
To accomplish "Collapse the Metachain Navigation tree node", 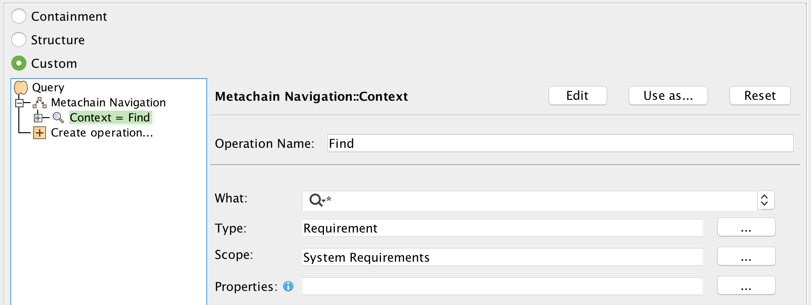I will point(19,103).
